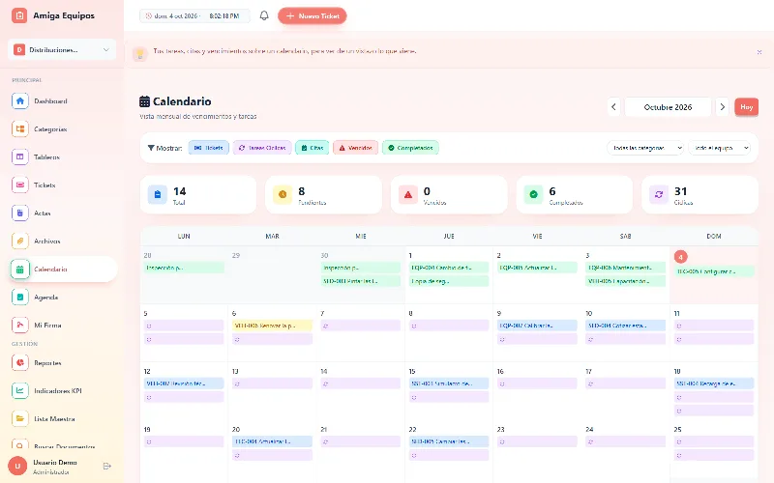The height and width of the screenshot is (483, 774).
Task: Click the Nuevo Ticket button
Action: (312, 15)
